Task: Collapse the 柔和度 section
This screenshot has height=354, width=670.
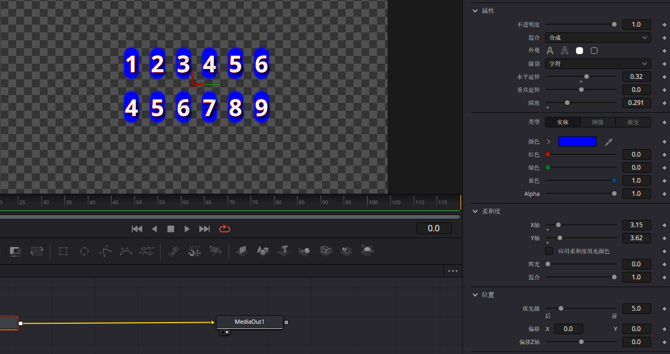Action: pos(475,211)
